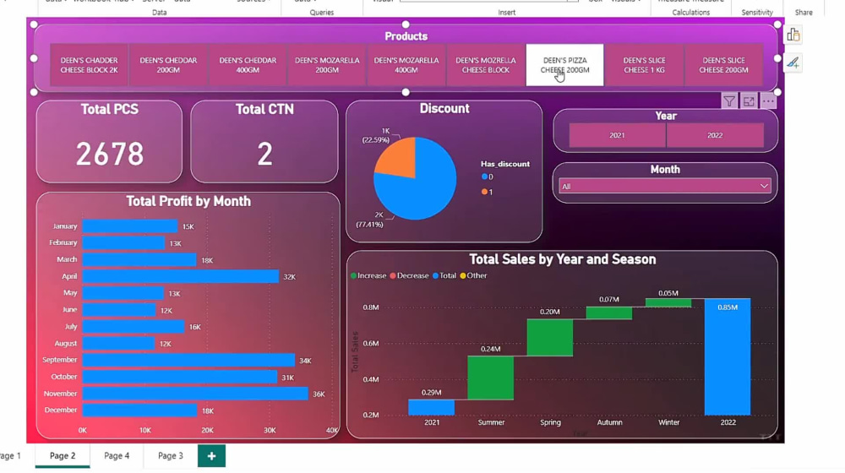Add a new page with plus button
The image size is (845, 473).
pyautogui.click(x=211, y=456)
